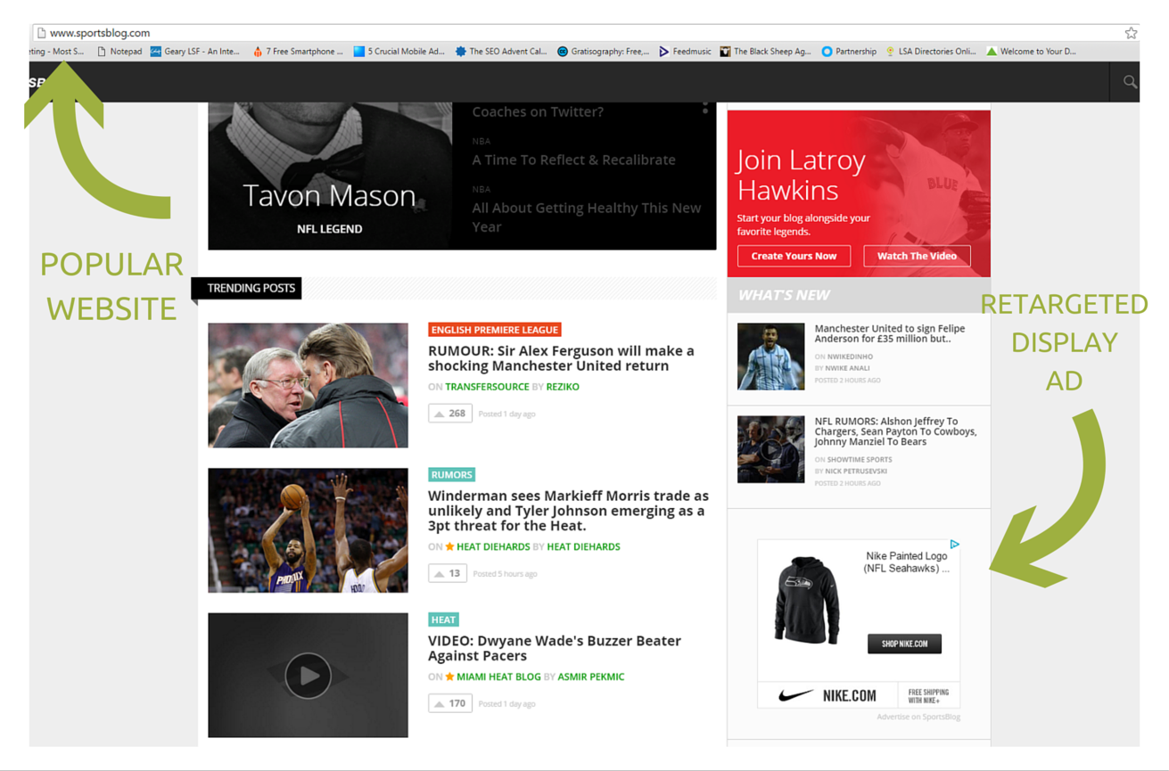Play the Dwyane Wade buzzer beater video
The width and height of the screenshot is (1169, 771).
pyautogui.click(x=309, y=675)
